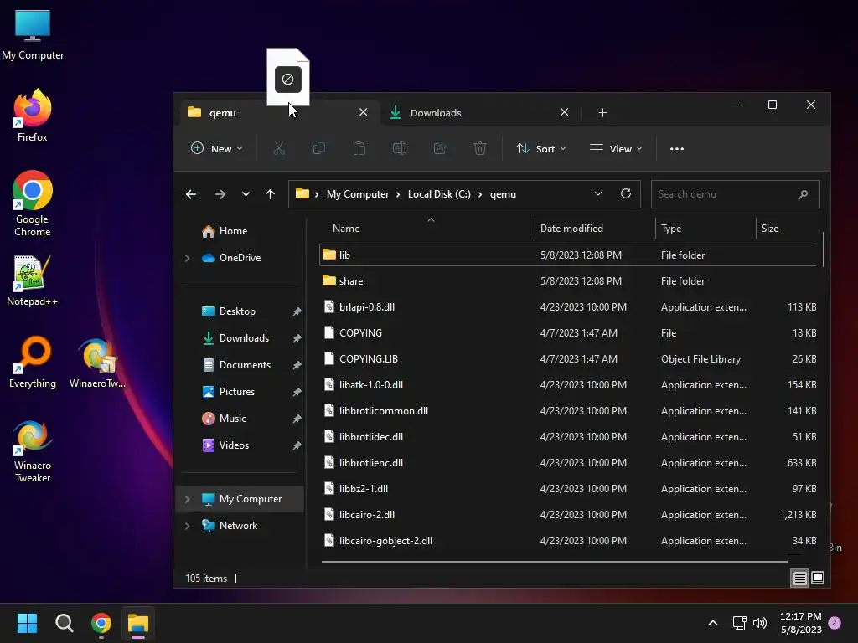Click the Delete trash icon

pyautogui.click(x=480, y=148)
